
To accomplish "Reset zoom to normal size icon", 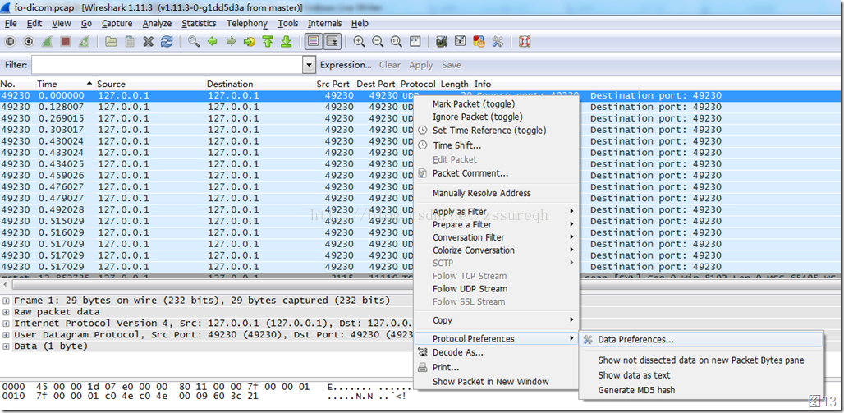I will coord(397,41).
